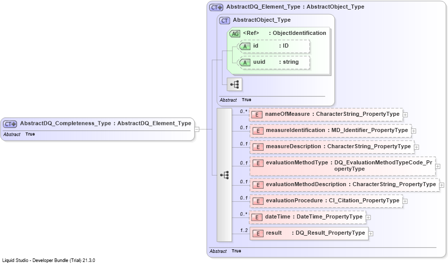The width and height of the screenshot is (448, 263).
Task: Click Abstract True at bottom of AbstractDQ_Element_Type
Action: click(x=225, y=251)
